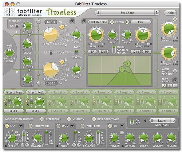Click the LFO 1 source target icon
The width and height of the screenshot is (182, 153).
(x=7, y=126)
